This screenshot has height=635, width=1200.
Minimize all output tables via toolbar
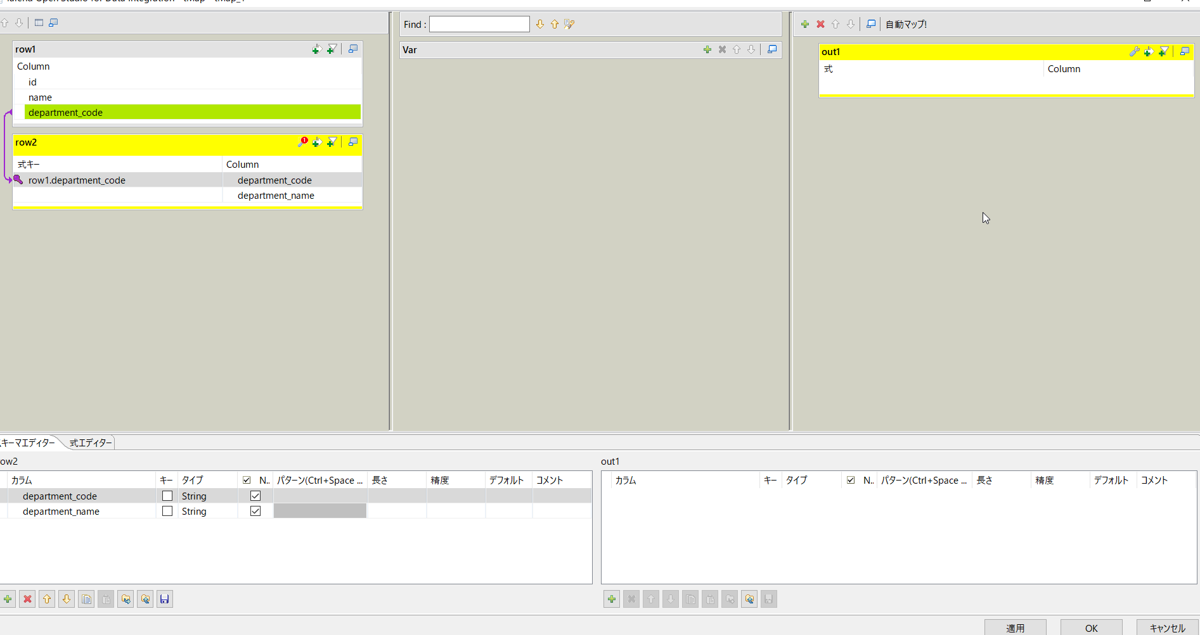click(871, 24)
